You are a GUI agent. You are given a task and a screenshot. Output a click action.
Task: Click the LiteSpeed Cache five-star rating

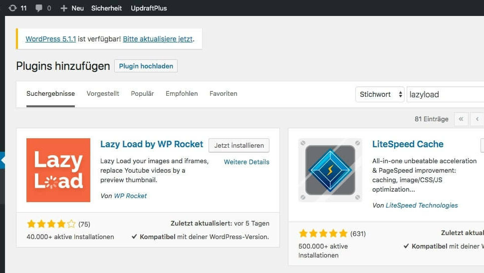tap(323, 234)
